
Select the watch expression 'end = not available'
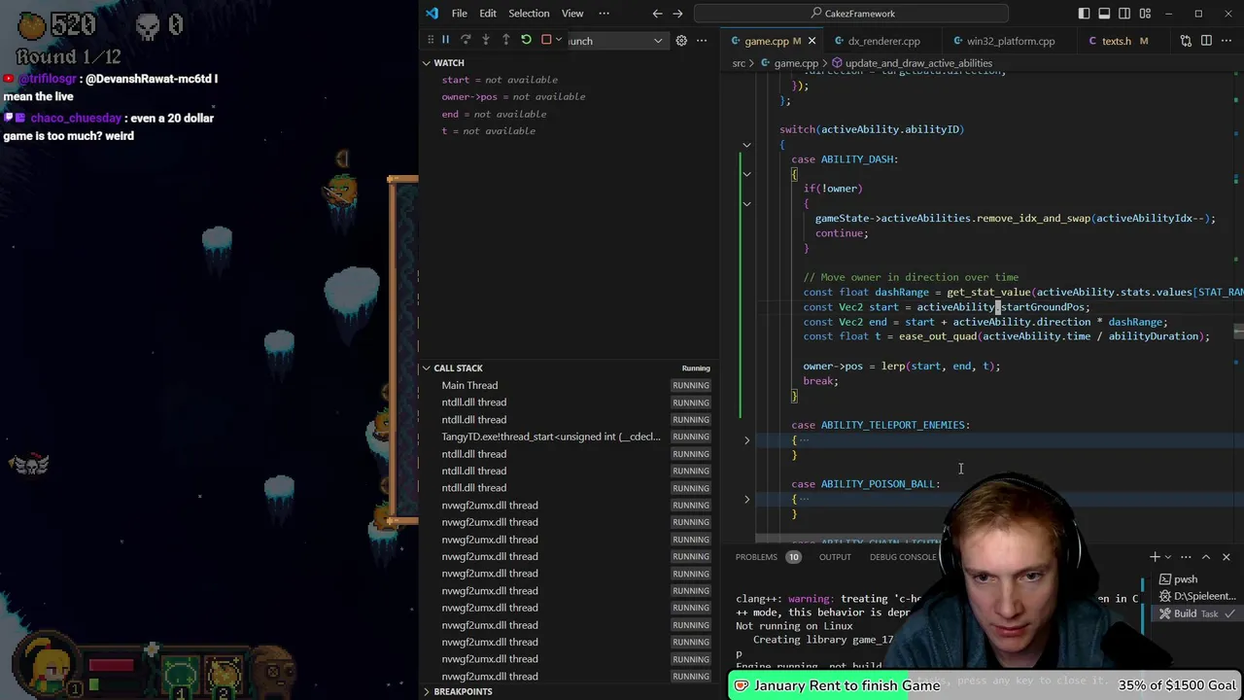coord(494,114)
